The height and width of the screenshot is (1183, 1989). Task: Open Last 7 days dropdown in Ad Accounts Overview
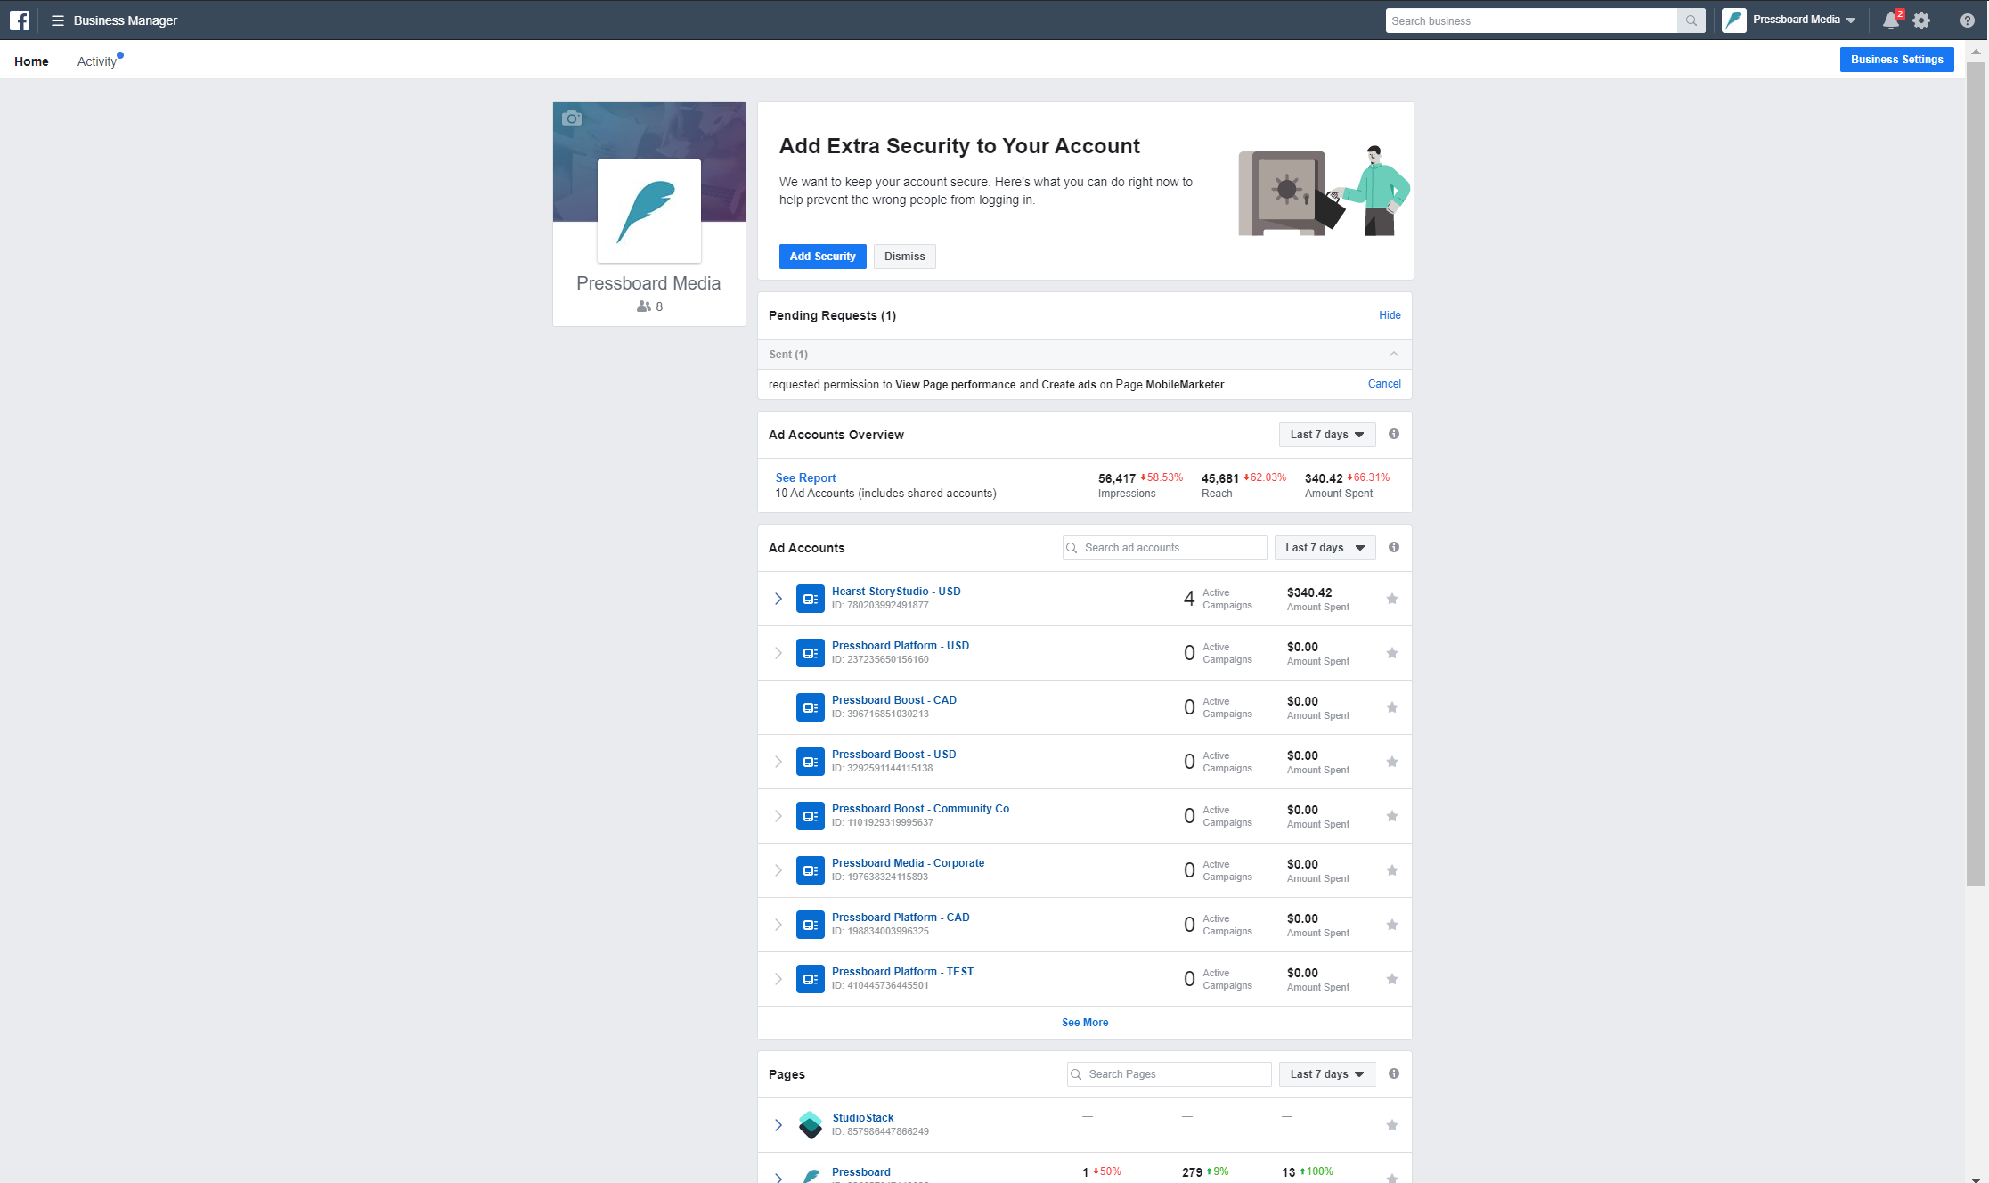(x=1327, y=435)
